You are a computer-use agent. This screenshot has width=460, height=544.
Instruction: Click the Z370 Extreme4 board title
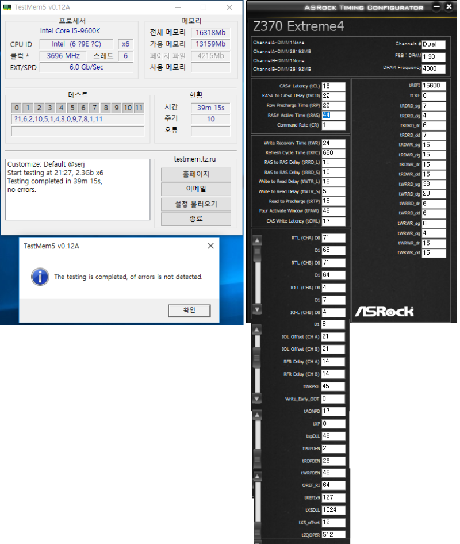[298, 26]
